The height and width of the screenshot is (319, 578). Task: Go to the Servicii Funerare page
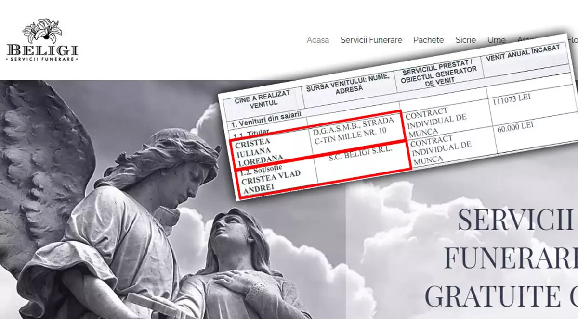click(x=371, y=40)
